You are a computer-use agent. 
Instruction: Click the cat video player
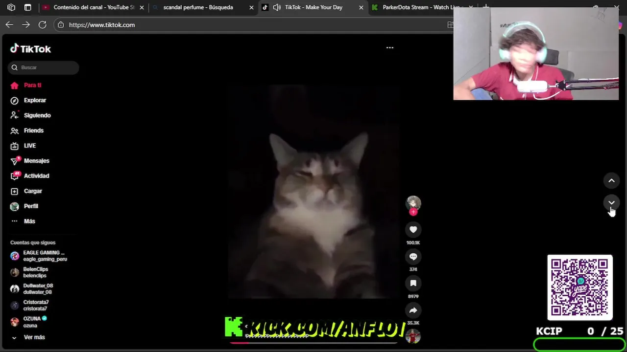pyautogui.click(x=313, y=192)
